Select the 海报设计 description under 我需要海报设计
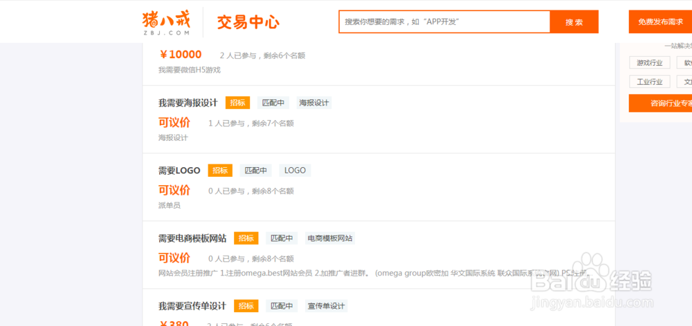The width and height of the screenshot is (692, 326). (x=174, y=138)
